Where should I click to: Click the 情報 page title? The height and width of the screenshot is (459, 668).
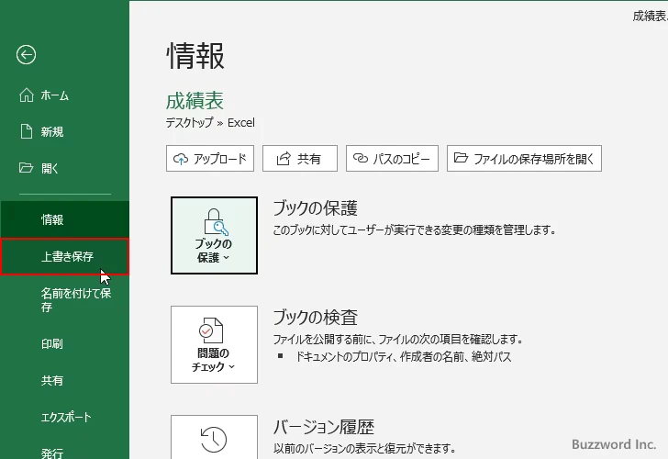[195, 55]
